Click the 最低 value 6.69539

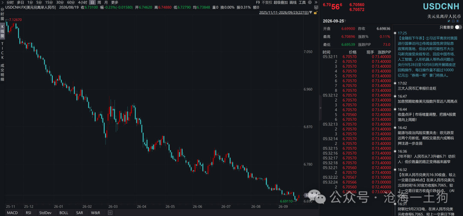[347, 45]
